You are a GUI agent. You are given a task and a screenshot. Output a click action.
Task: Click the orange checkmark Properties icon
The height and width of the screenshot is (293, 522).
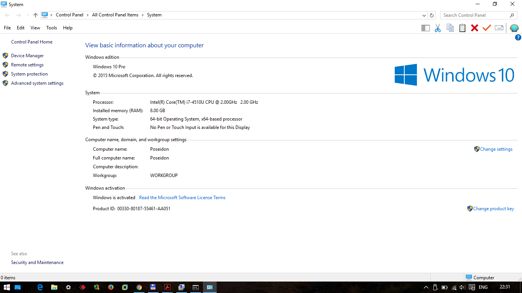click(486, 28)
